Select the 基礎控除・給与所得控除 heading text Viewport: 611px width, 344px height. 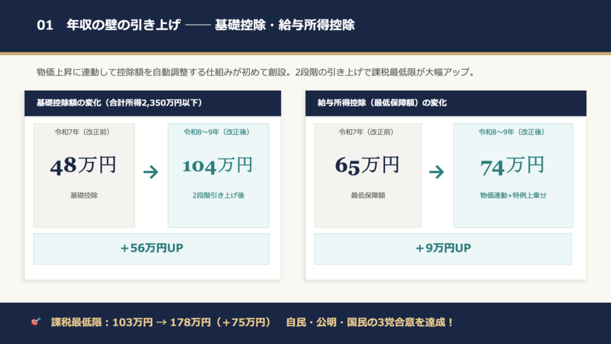[285, 26]
